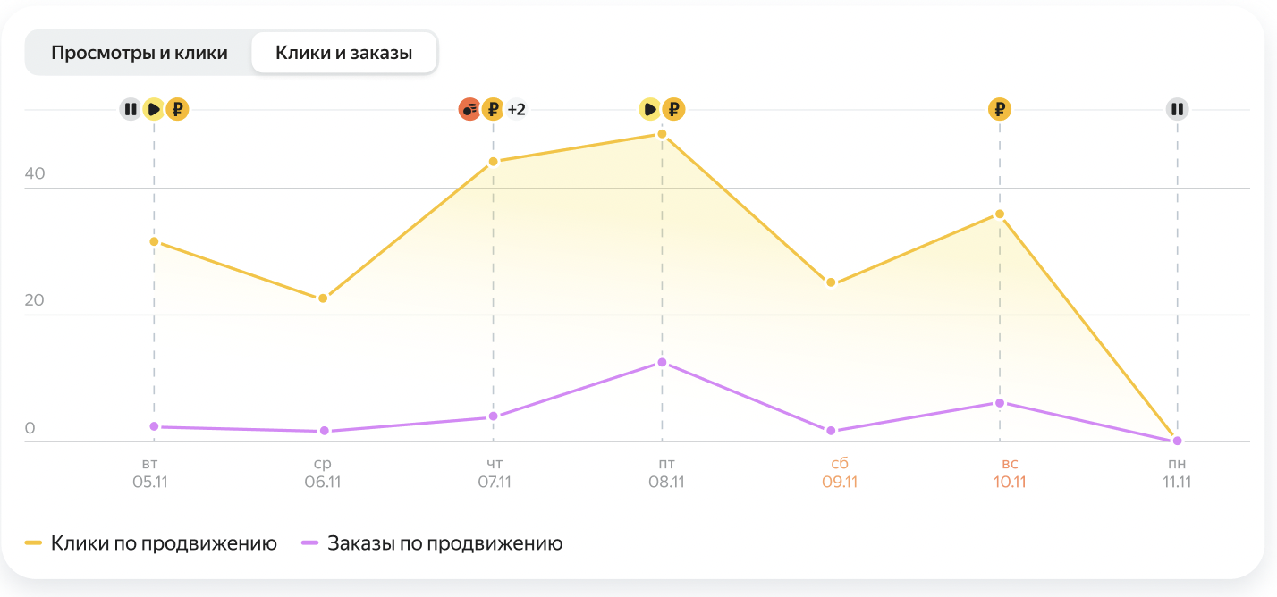Expand the +2 hidden events on 07.11

pos(517,109)
